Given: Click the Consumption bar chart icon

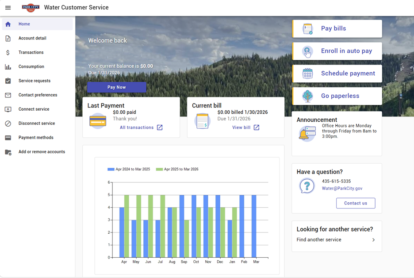Looking at the screenshot, I should click(x=8, y=67).
